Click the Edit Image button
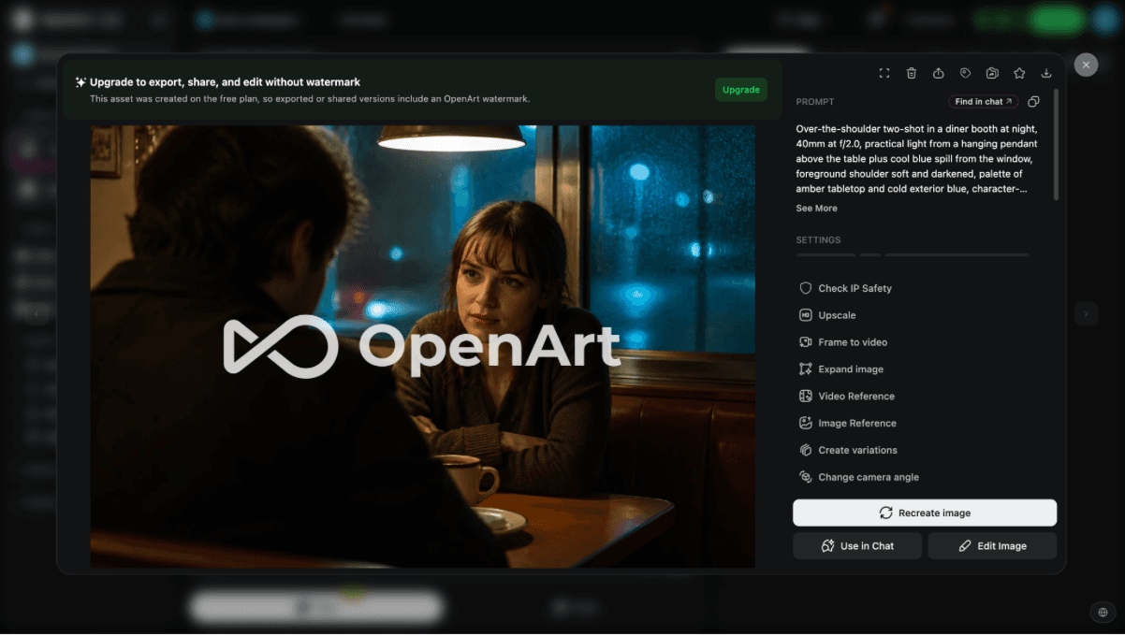The image size is (1125, 636). pyautogui.click(x=992, y=545)
